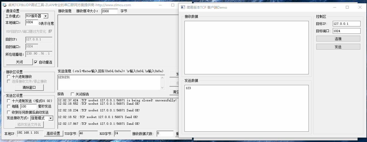Click the 接收缓冲大小 field showing 2000
367x142 pixels.
110,11
